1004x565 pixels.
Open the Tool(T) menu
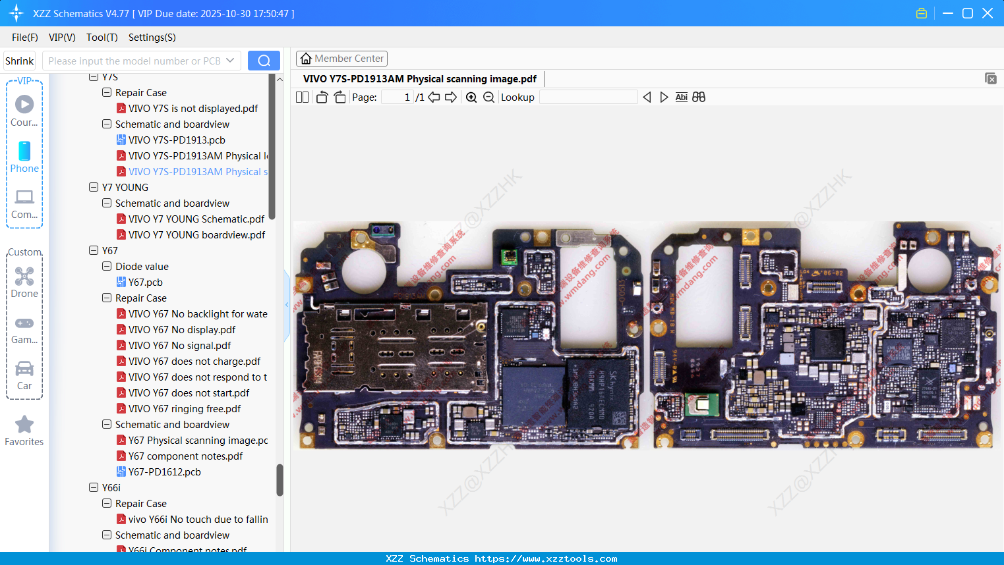[102, 38]
